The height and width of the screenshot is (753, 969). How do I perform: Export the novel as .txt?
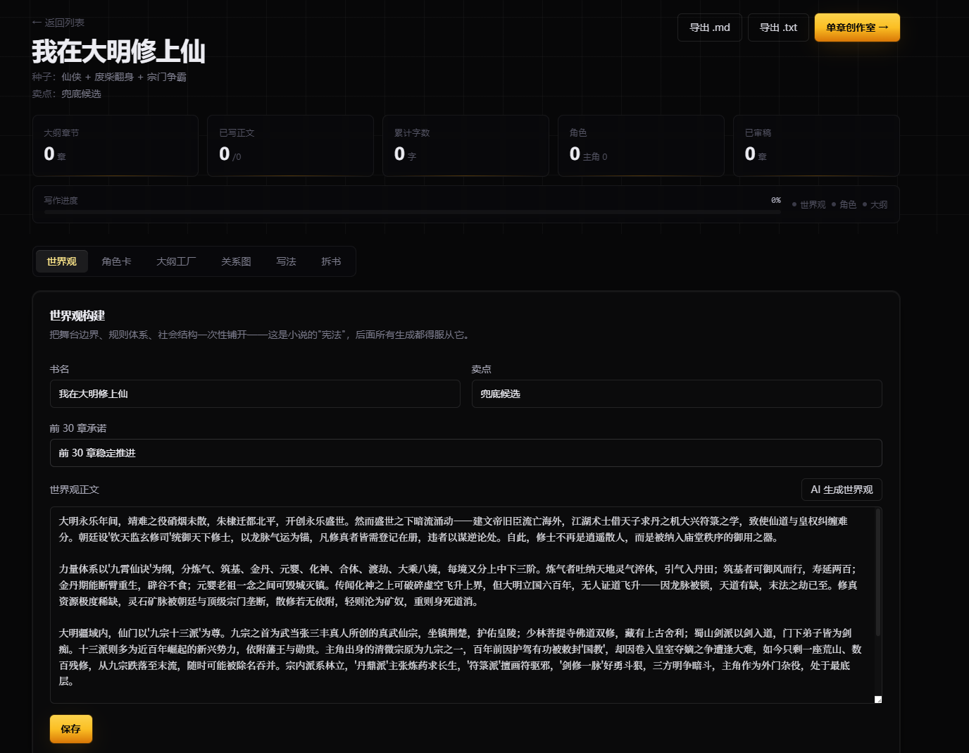778,27
